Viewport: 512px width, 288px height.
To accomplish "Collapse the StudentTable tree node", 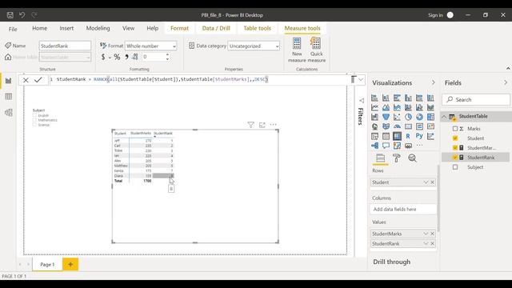I will pyautogui.click(x=444, y=117).
